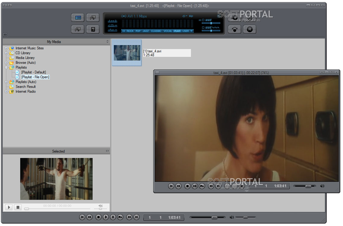
Task: Expand the Internet Radio node
Action: click(x=6, y=91)
